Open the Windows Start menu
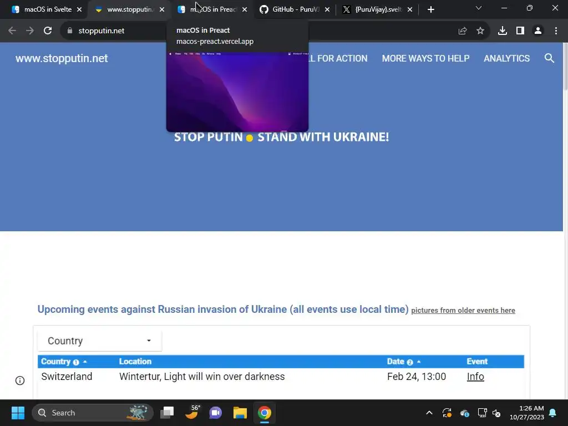Image resolution: width=568 pixels, height=426 pixels. [x=18, y=413]
